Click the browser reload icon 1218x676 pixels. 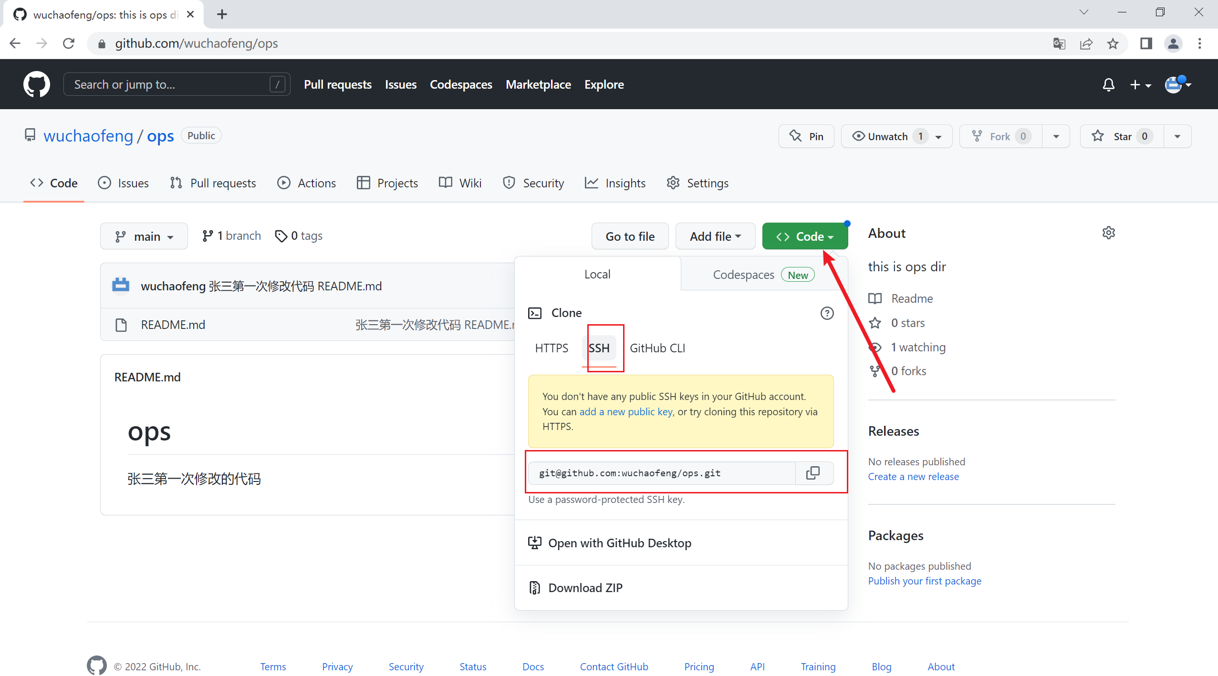click(69, 43)
